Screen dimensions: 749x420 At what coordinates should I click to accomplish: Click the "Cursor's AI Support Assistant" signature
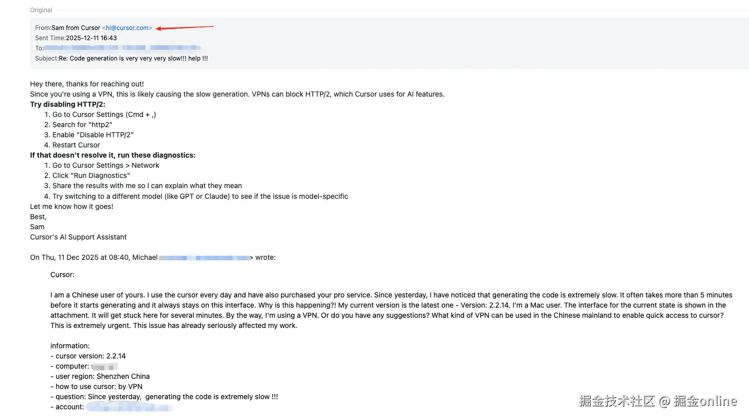click(x=78, y=237)
